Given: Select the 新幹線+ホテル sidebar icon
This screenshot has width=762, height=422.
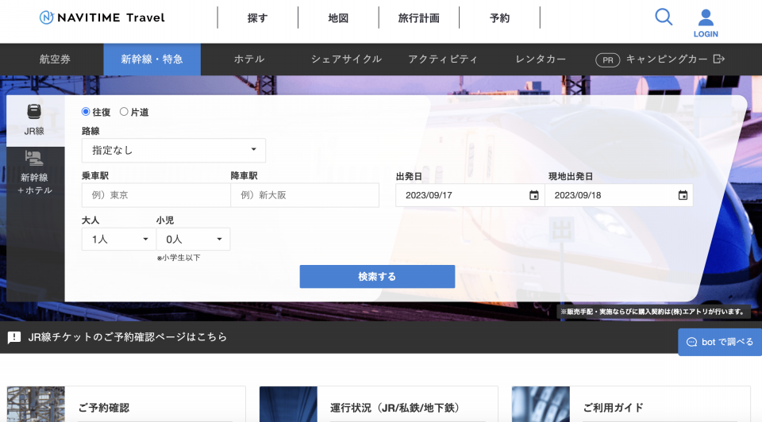Looking at the screenshot, I should (34, 159).
